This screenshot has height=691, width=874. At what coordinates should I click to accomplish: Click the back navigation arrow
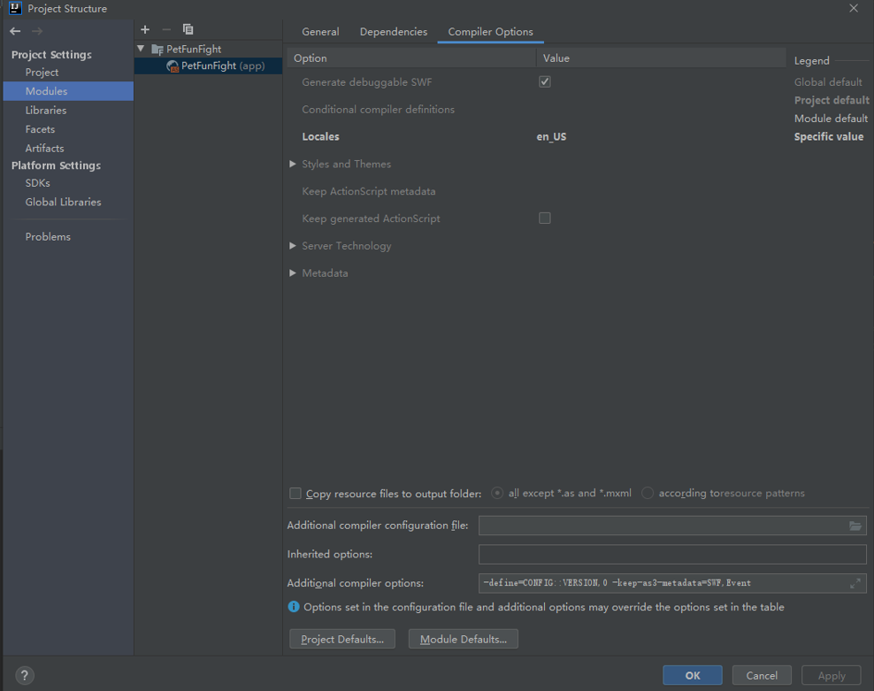point(15,31)
